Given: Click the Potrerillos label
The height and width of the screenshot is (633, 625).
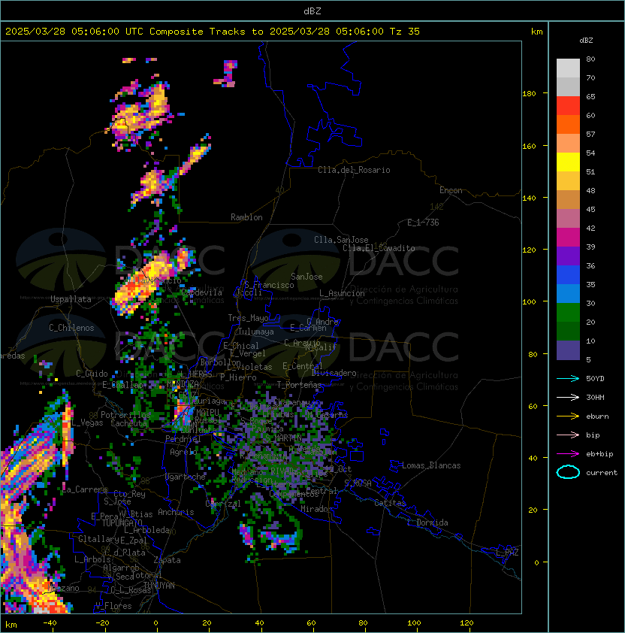Looking at the screenshot, I should tap(125, 415).
